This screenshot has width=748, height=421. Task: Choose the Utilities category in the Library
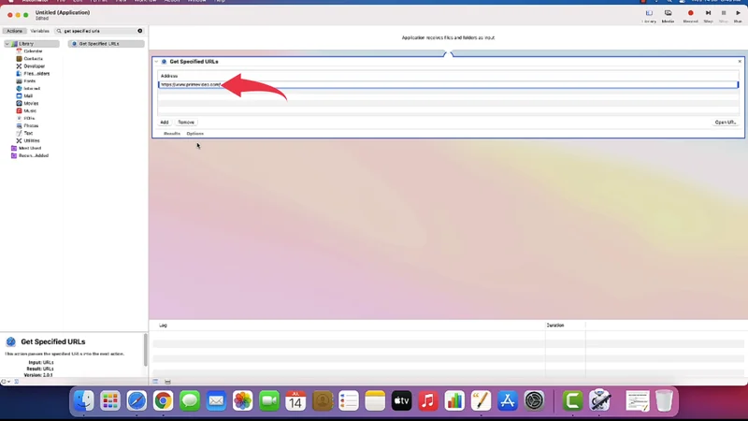[x=31, y=140]
